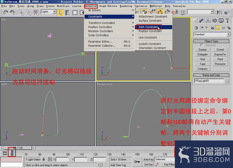Activate the Bind to Space Warp tool
Image resolution: width=233 pixels, height=168 pixels.
coord(36,12)
